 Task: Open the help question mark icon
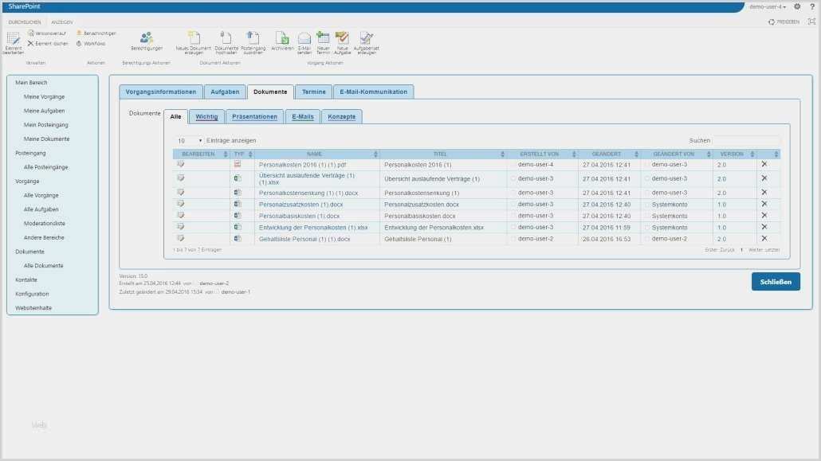812,7
